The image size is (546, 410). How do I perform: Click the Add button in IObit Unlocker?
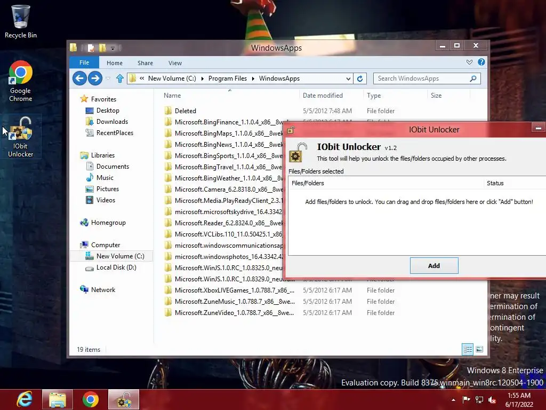point(434,266)
